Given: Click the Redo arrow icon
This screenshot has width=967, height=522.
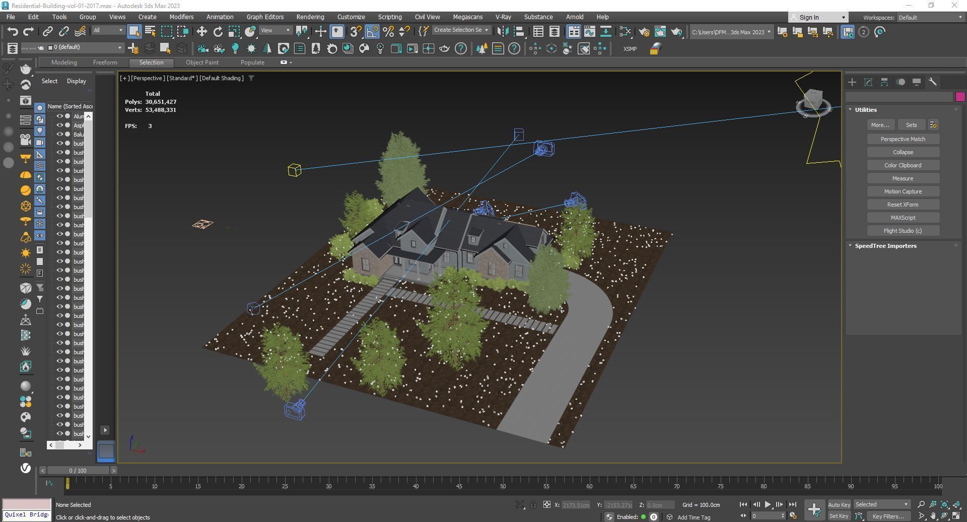Looking at the screenshot, I should (29, 32).
